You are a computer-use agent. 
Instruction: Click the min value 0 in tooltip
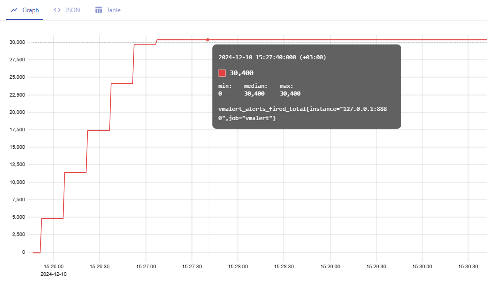[x=220, y=93]
